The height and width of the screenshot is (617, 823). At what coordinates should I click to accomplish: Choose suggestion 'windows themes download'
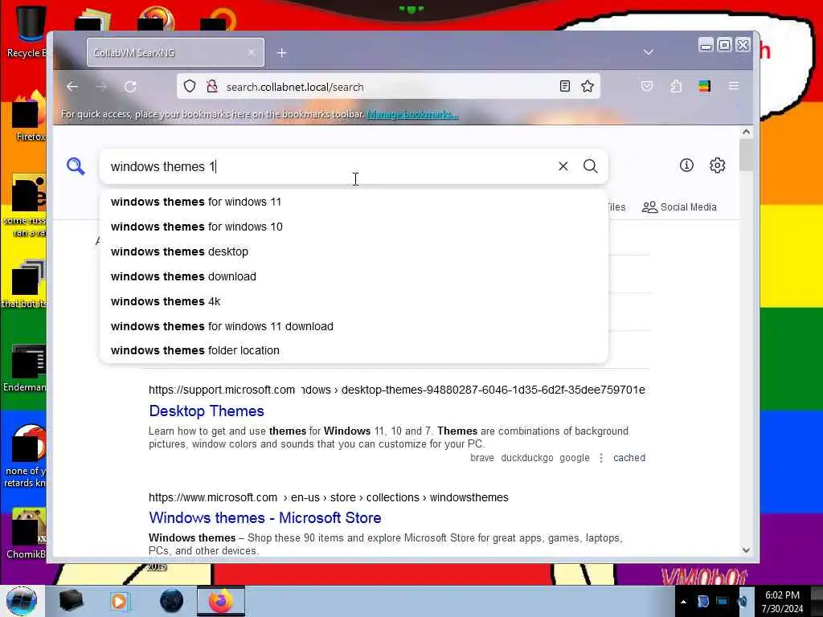[354, 276]
